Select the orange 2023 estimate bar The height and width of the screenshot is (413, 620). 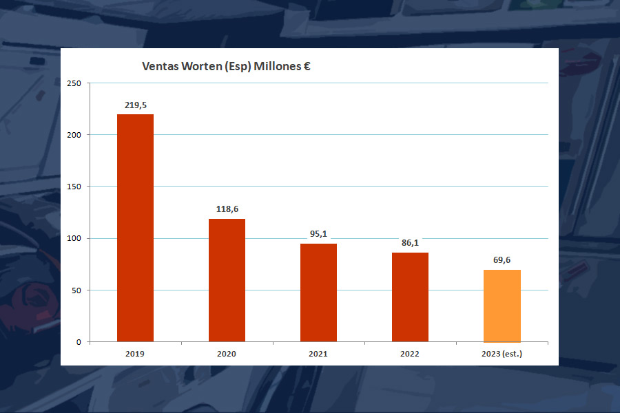coord(502,306)
